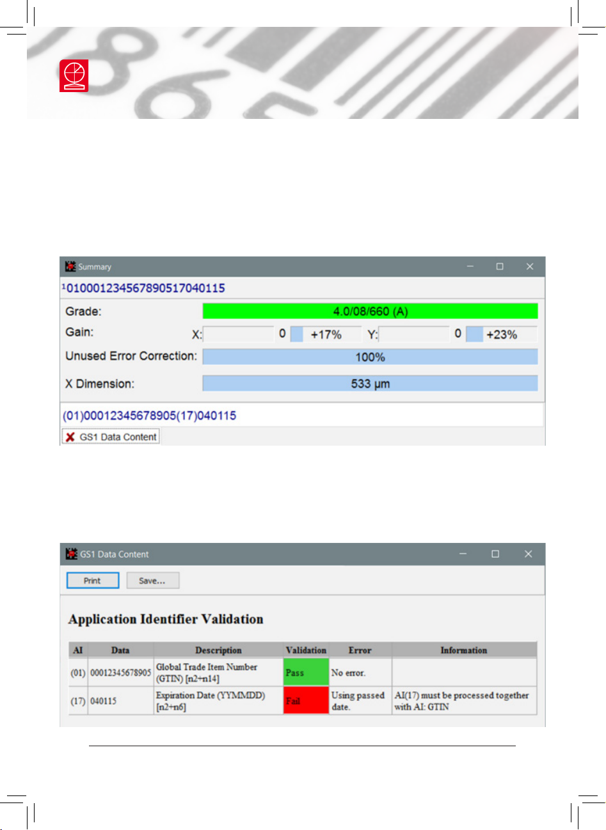Click the Data column header
Viewport: 606px width, 830px height.
click(120, 650)
